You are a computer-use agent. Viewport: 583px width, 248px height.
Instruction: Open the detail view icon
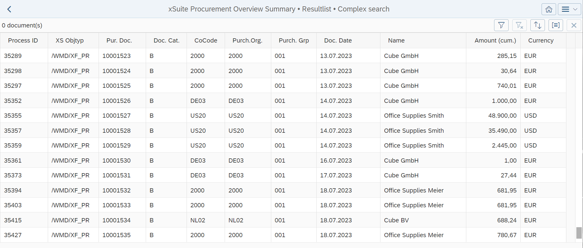(x=556, y=25)
